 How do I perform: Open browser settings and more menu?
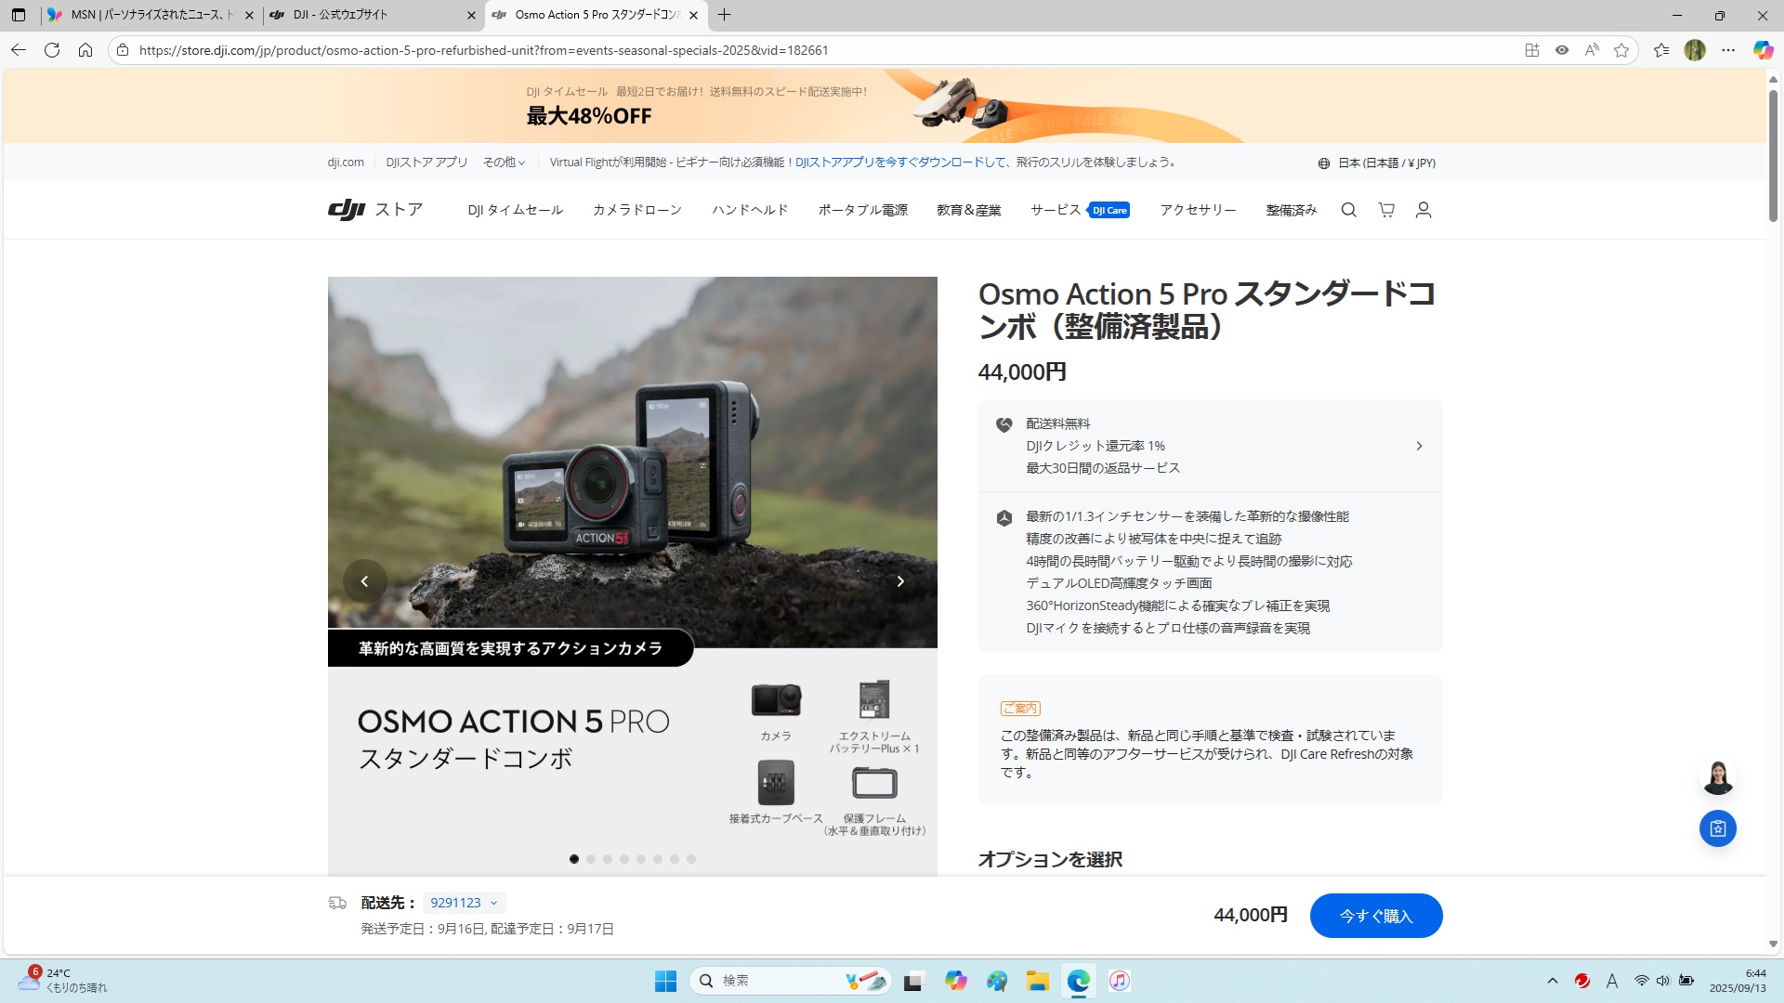[1728, 50]
